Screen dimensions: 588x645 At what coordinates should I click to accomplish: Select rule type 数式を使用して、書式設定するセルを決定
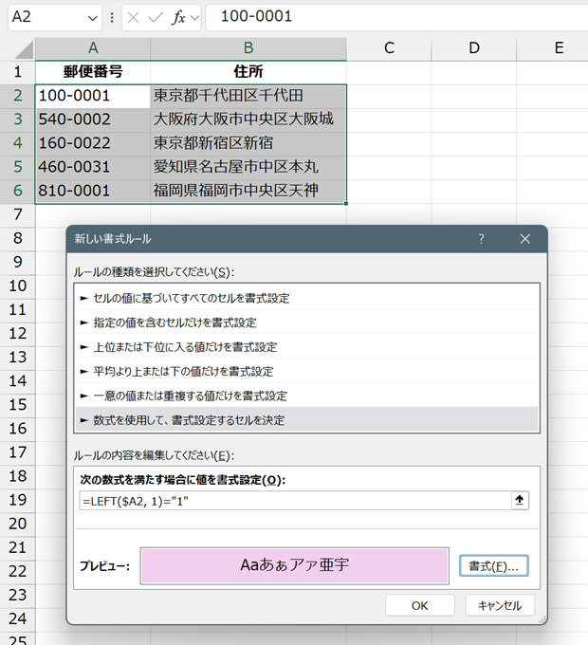click(x=306, y=420)
